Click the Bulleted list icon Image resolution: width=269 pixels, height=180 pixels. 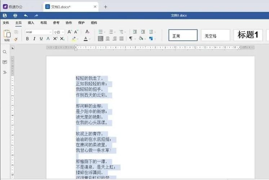(x=101, y=32)
